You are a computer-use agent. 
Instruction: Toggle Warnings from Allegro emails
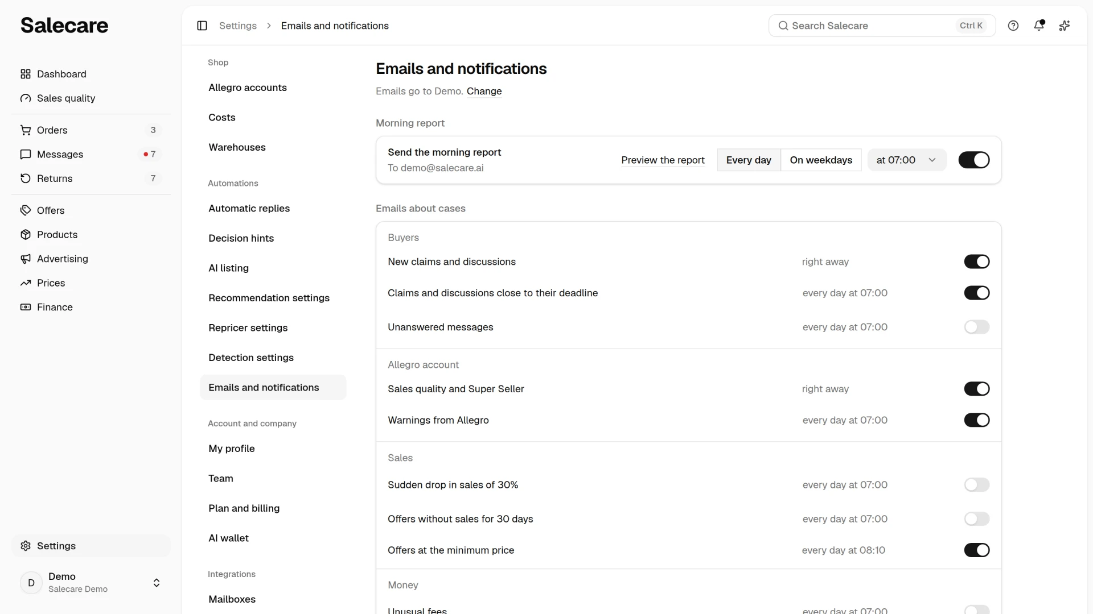pos(977,420)
